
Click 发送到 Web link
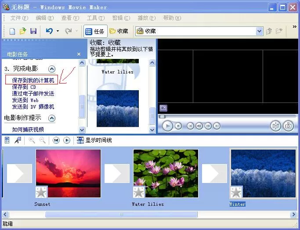coord(25,100)
